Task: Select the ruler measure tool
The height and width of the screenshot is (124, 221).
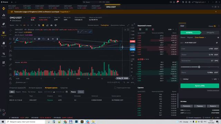Action: pyautogui.click(x=10, y=65)
